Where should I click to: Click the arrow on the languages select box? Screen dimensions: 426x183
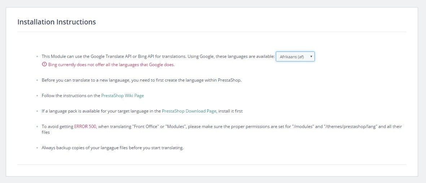311,56
